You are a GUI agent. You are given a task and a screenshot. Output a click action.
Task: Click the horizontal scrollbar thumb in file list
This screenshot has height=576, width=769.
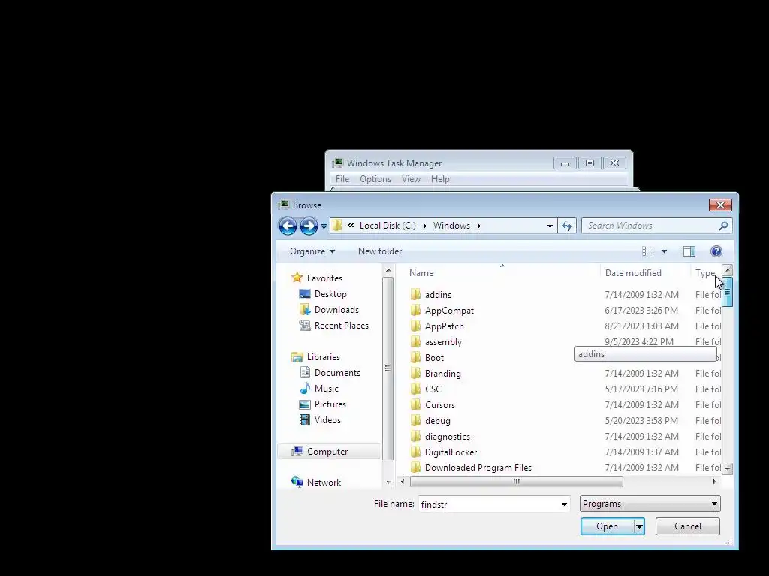pos(517,482)
